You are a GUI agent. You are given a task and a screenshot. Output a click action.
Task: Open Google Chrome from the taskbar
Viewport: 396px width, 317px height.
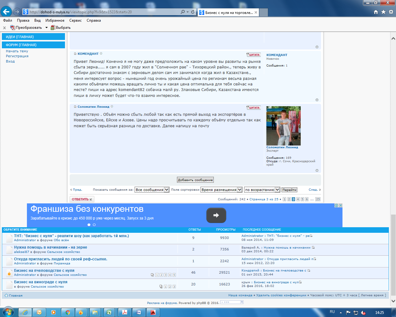coord(67,312)
